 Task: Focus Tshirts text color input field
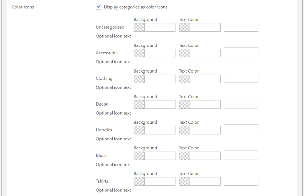[205, 182]
